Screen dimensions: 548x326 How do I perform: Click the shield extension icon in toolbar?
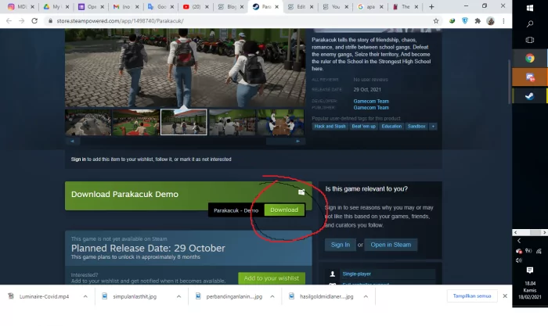coord(465,21)
